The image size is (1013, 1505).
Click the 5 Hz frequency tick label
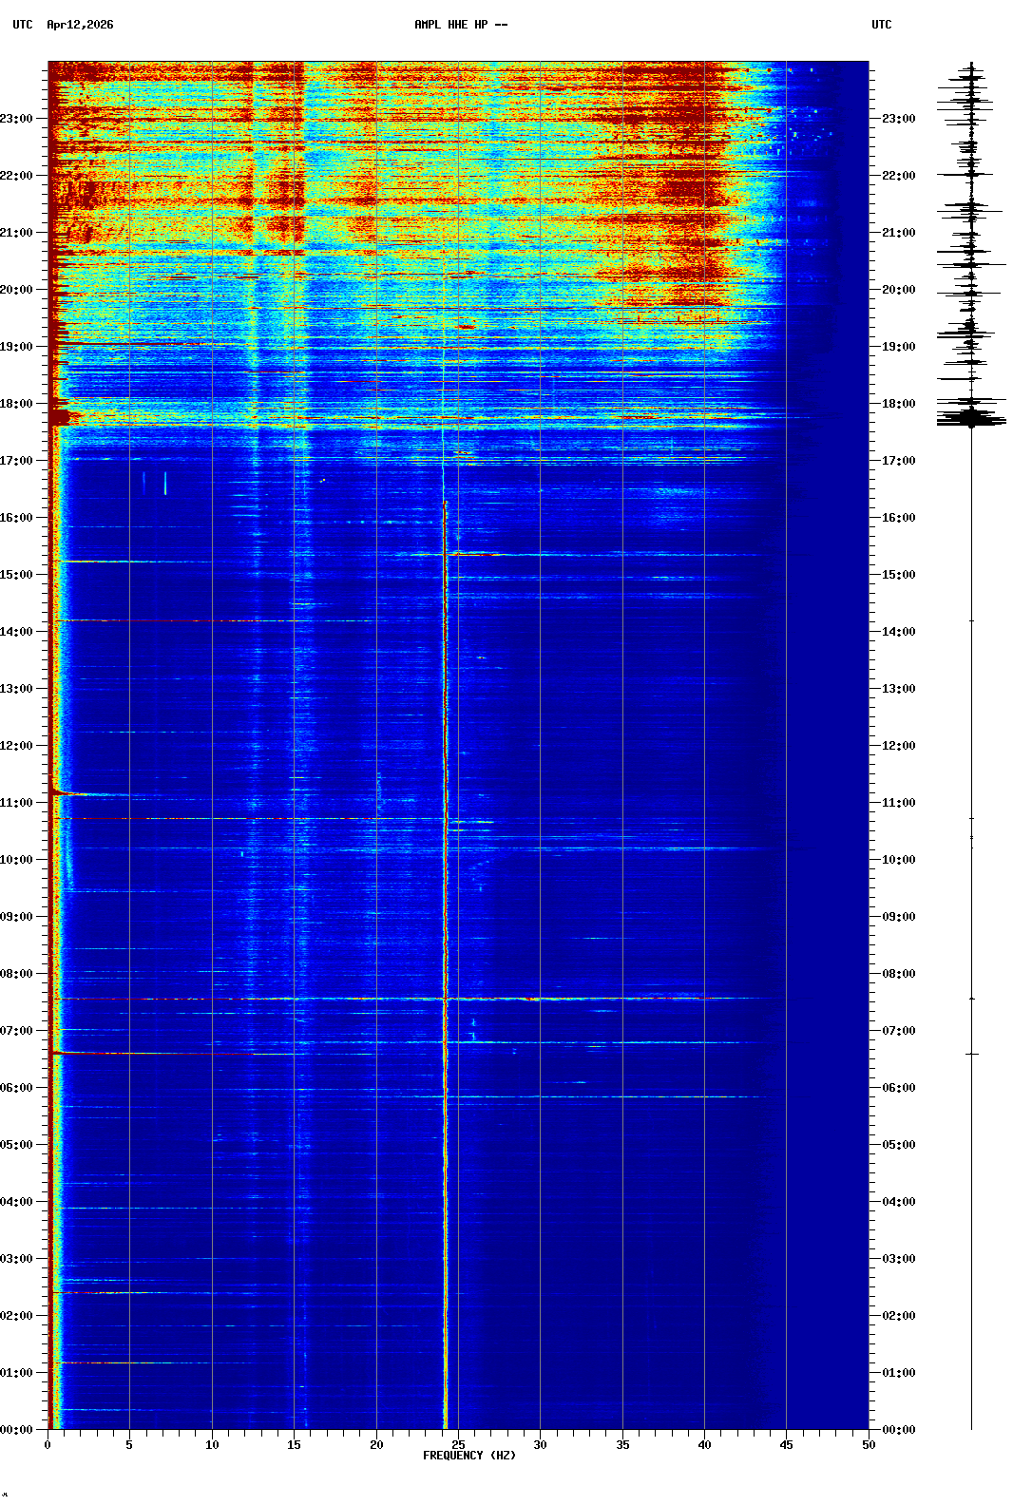click(129, 1445)
